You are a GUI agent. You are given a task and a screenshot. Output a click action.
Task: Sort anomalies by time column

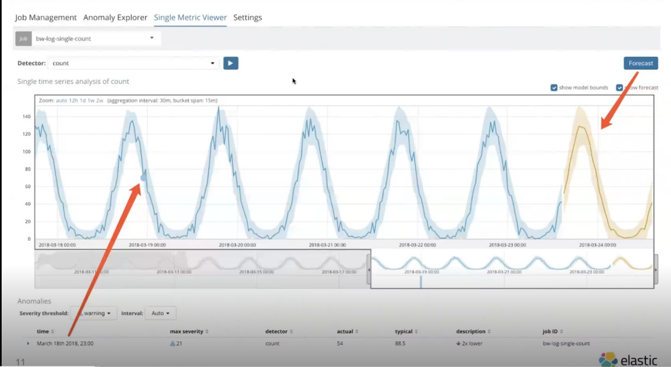[x=45, y=331]
